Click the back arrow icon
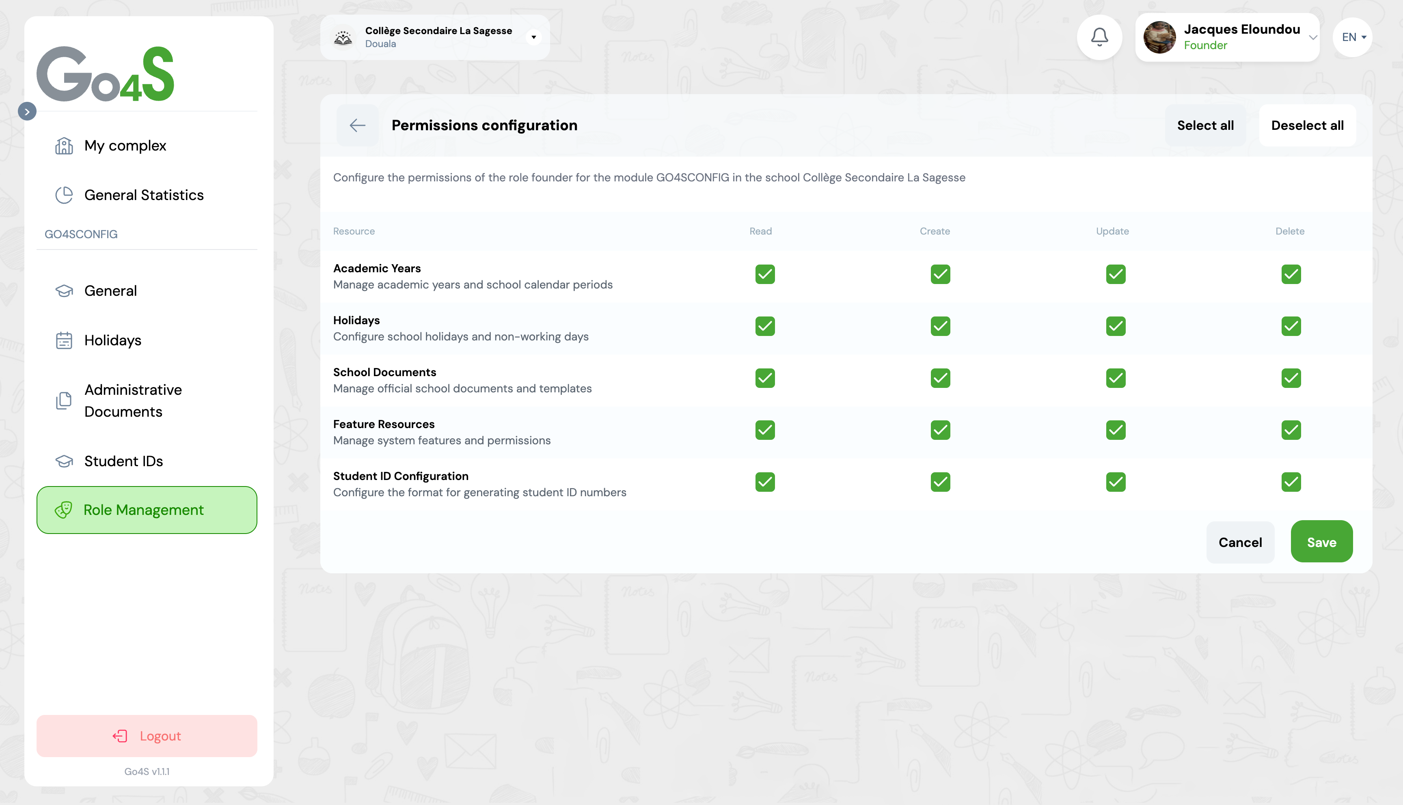 (357, 125)
